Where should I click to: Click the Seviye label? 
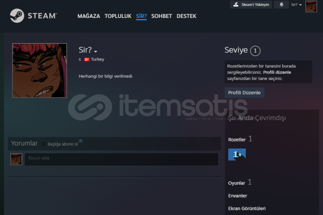pyautogui.click(x=236, y=50)
